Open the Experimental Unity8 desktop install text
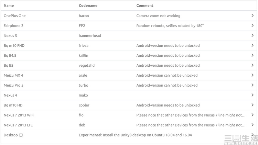This screenshot has width=258, height=145. click(135, 135)
